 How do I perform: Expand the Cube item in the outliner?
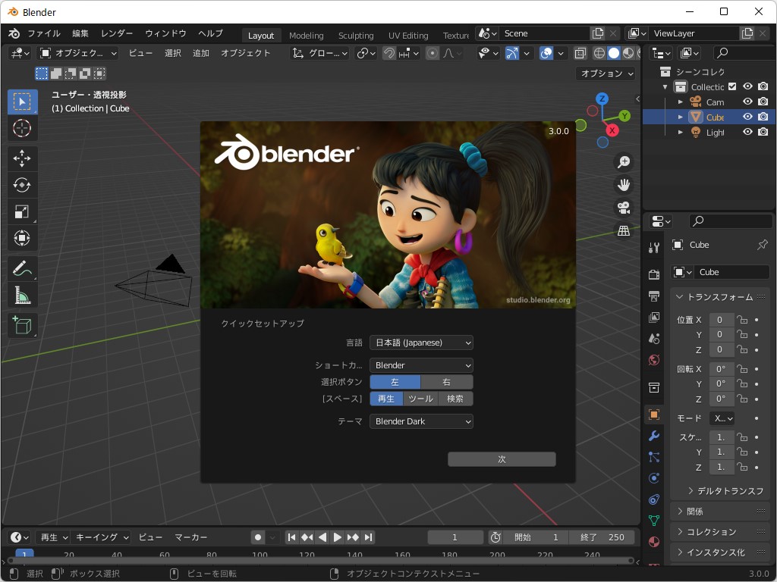(681, 117)
